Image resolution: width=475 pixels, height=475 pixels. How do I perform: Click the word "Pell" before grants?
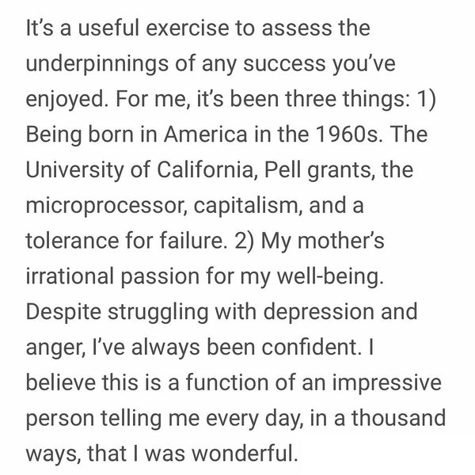tap(283, 169)
